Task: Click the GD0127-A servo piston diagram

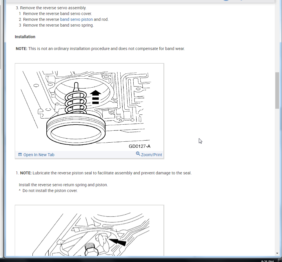Action: tap(89, 107)
